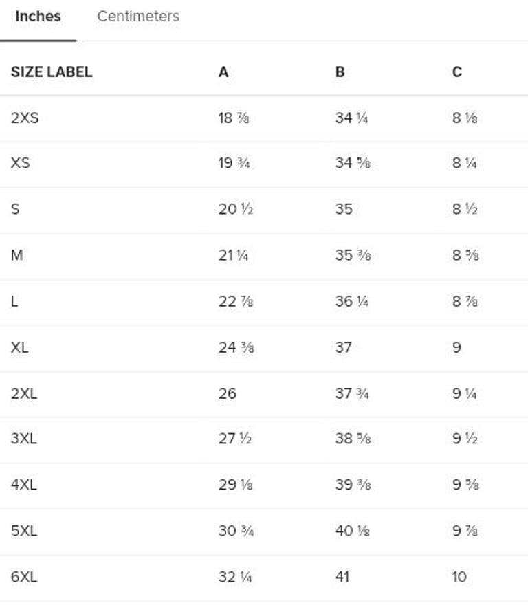Click the M size label
This screenshot has height=614, width=528.
[x=17, y=255]
